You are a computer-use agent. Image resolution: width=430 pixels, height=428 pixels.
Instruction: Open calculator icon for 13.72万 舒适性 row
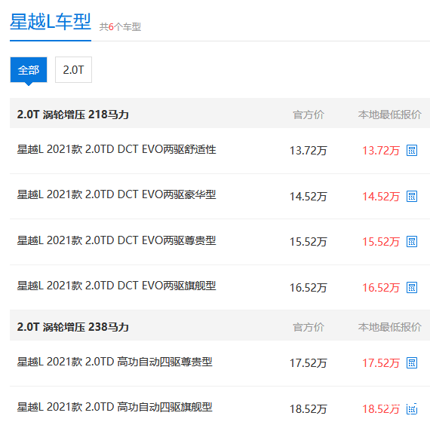pyautogui.click(x=412, y=151)
